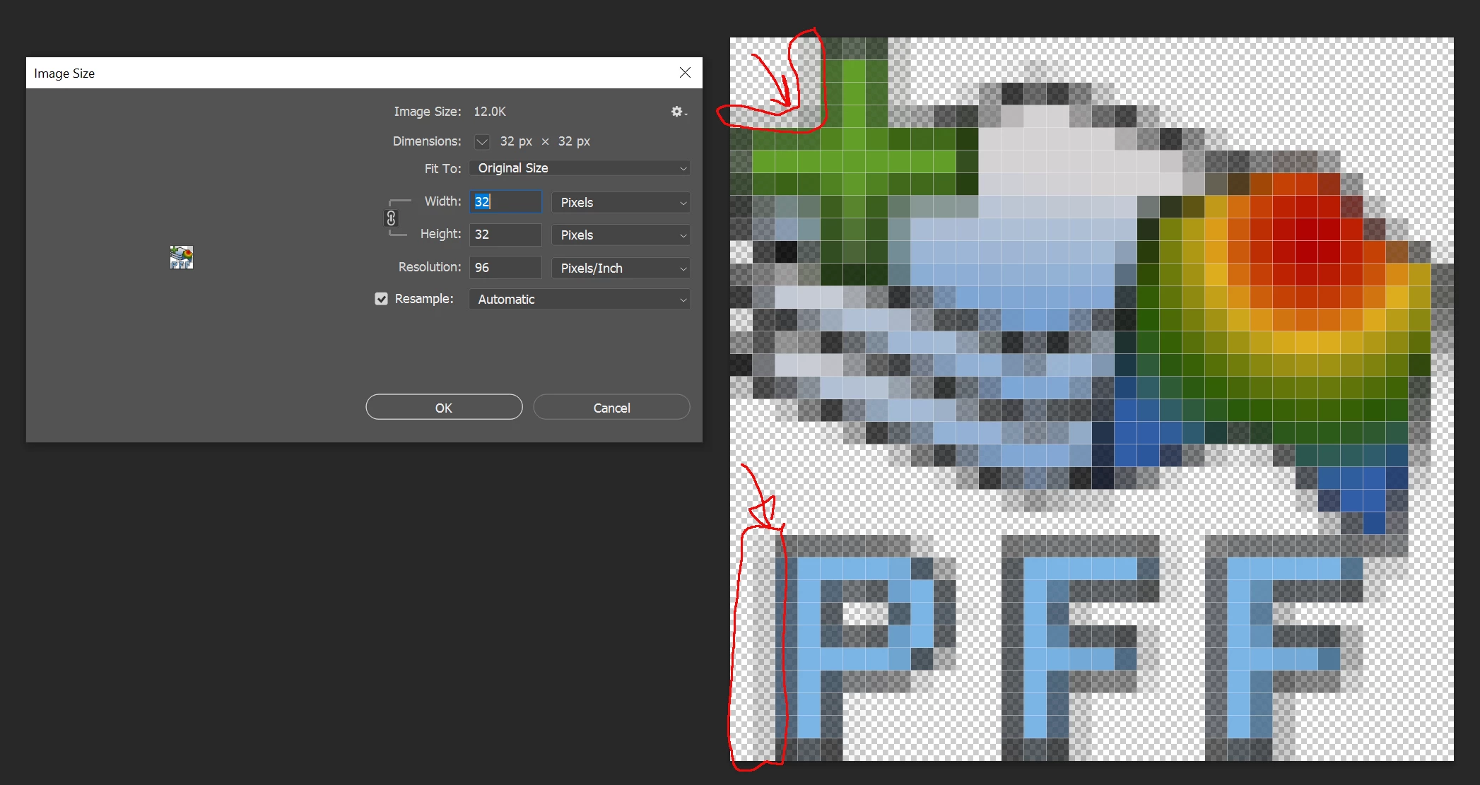Click the Resolution value field
Screen dimensions: 1480x785
505,268
